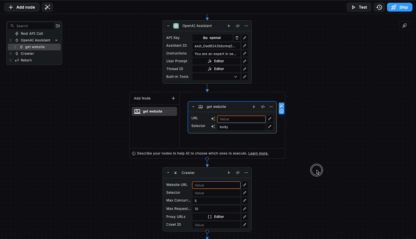
Task: View code of the Crawler node
Action: 238,173
